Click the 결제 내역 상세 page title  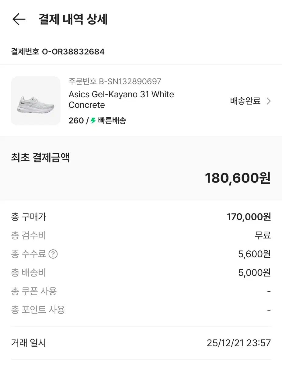coord(73,19)
